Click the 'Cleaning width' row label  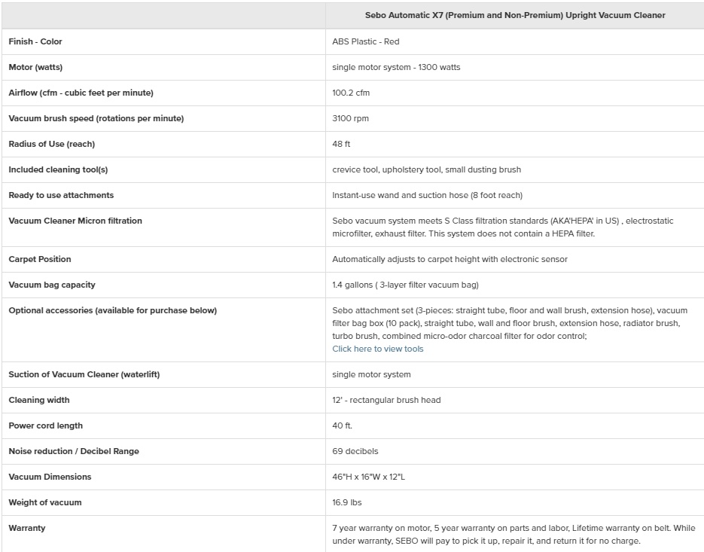tap(39, 400)
